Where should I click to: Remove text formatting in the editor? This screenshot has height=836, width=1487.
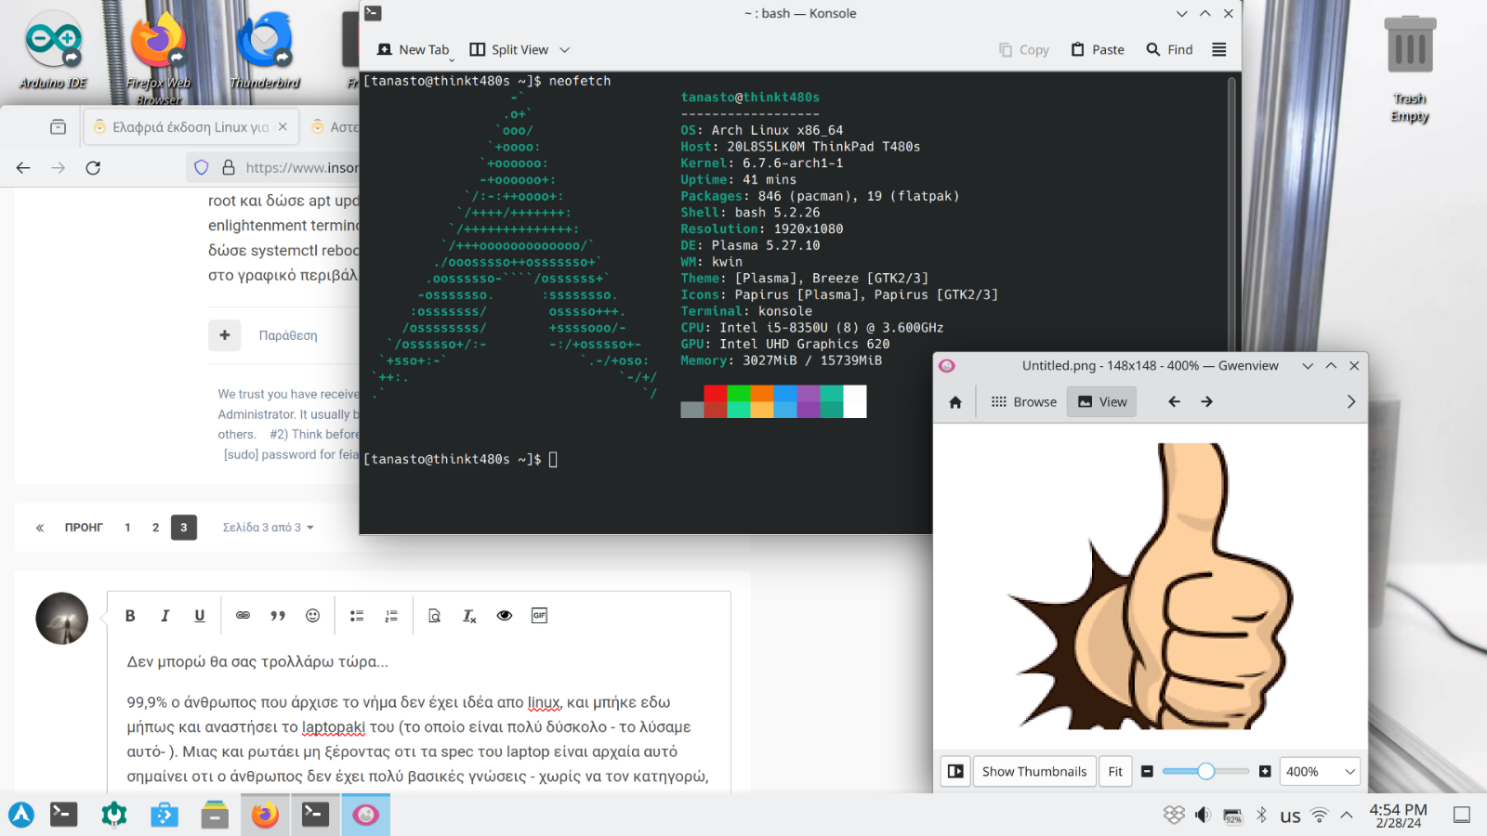pyautogui.click(x=469, y=616)
